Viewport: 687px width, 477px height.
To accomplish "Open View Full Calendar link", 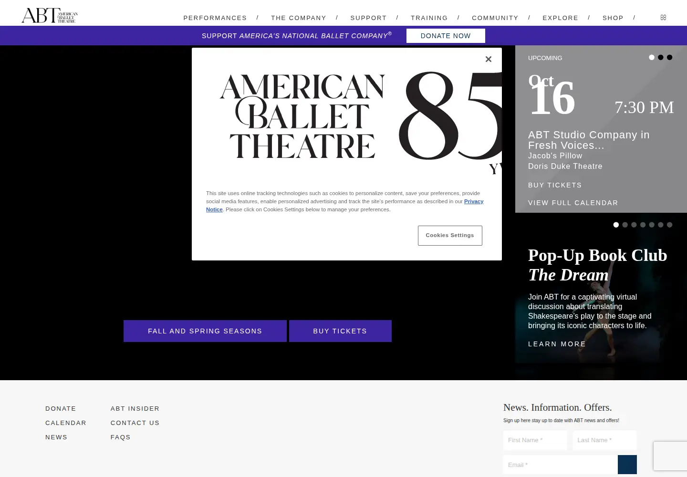I will point(573,203).
